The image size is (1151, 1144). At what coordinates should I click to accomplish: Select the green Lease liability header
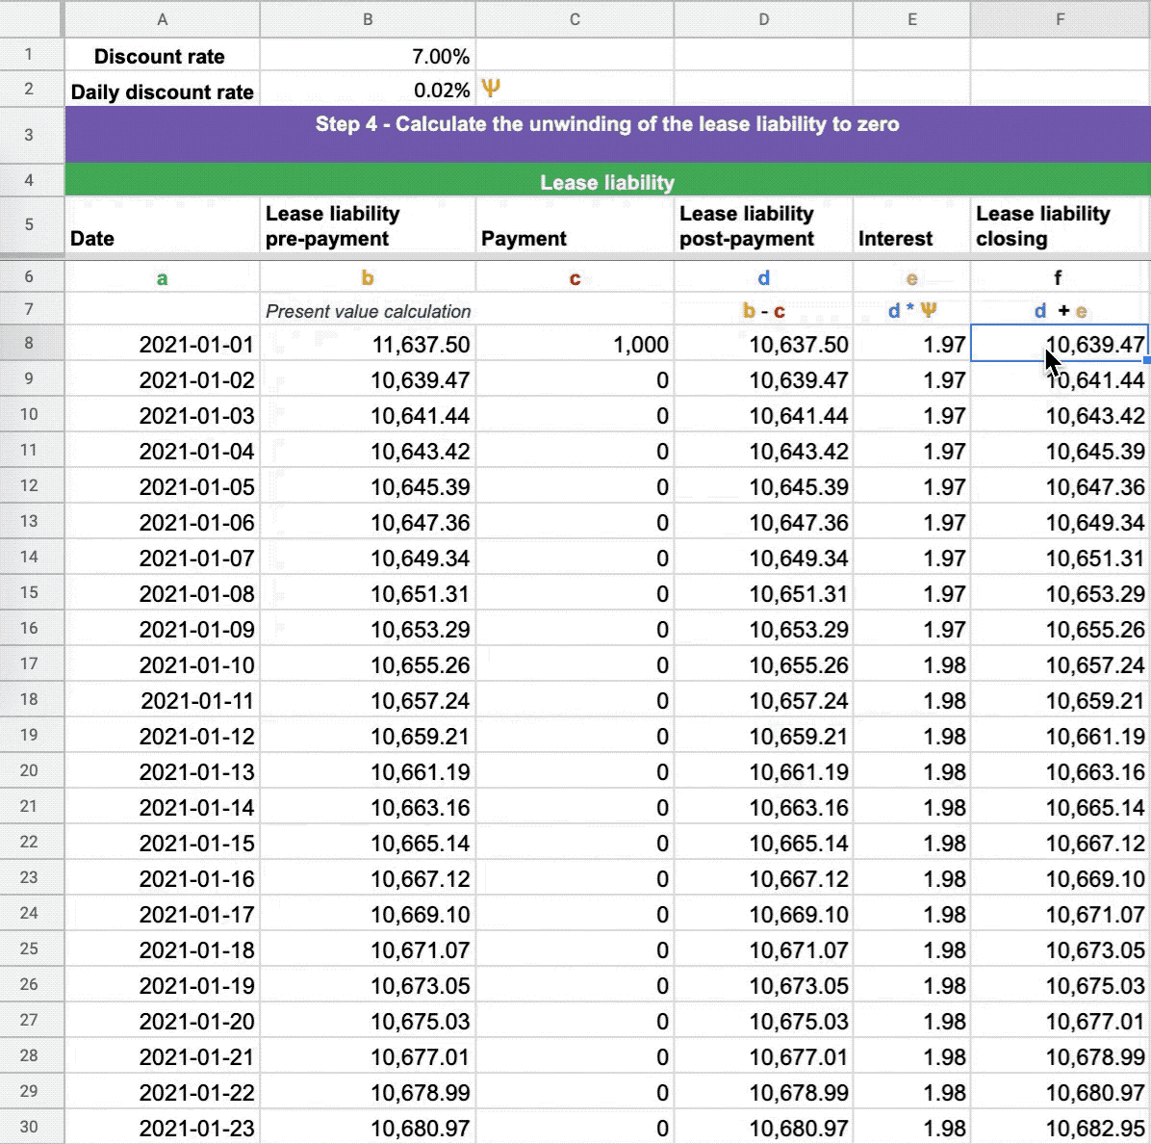[x=606, y=181]
